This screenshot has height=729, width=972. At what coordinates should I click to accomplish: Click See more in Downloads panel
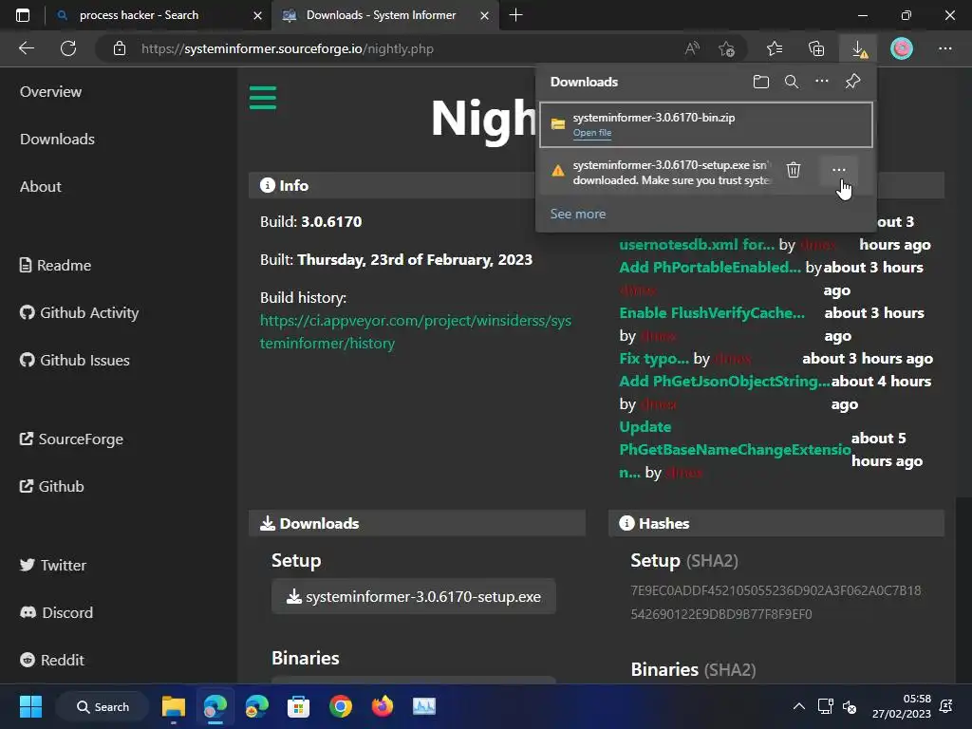tap(578, 214)
